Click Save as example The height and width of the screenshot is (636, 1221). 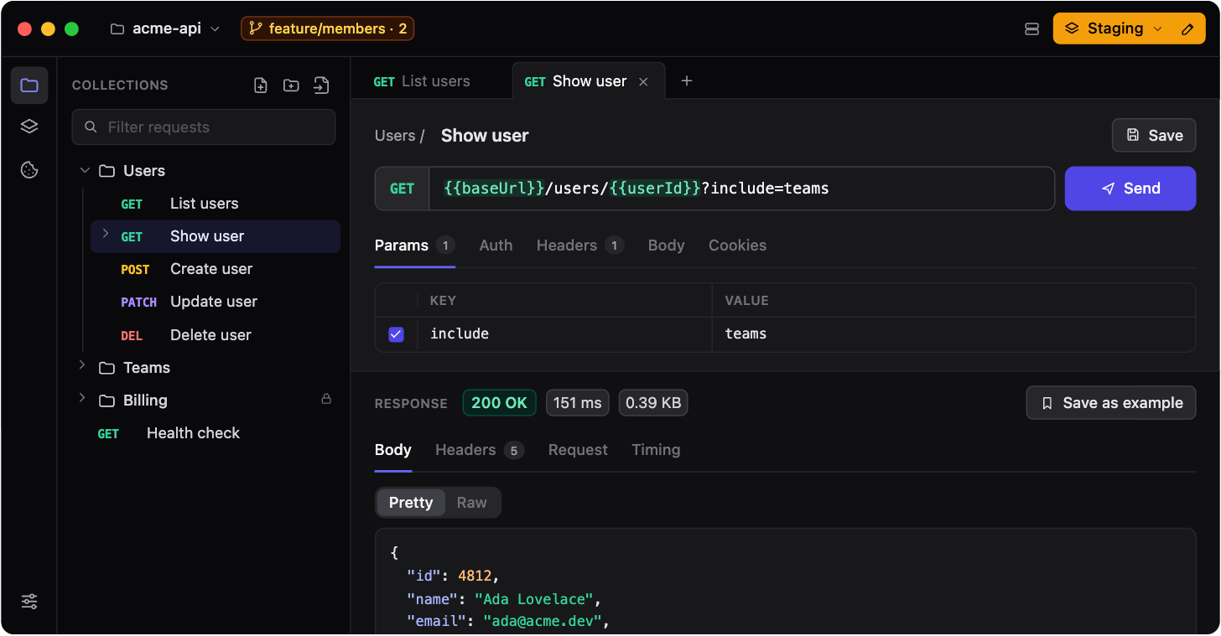(x=1111, y=403)
